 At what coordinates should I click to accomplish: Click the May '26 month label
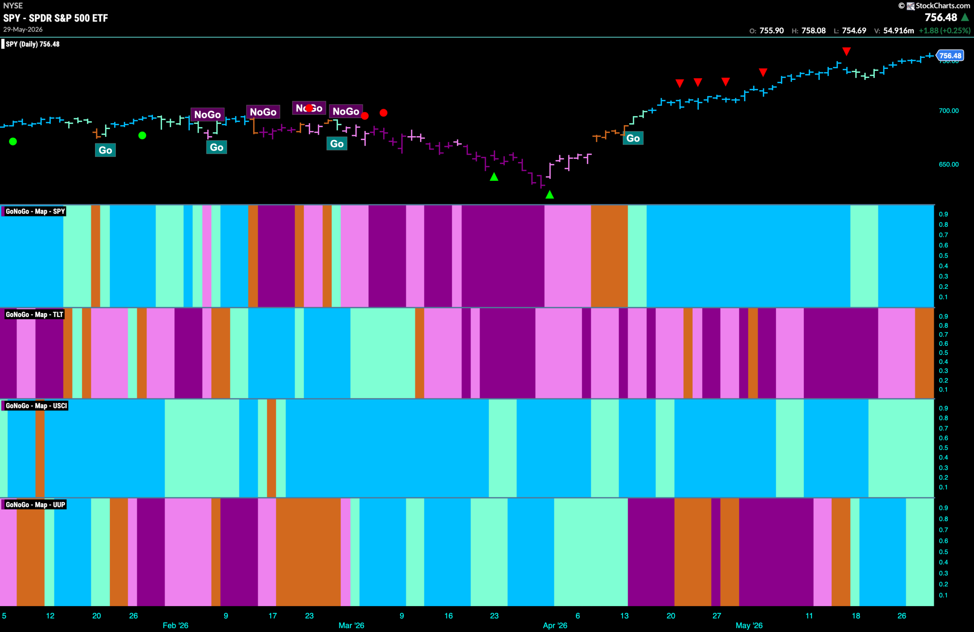tap(749, 626)
